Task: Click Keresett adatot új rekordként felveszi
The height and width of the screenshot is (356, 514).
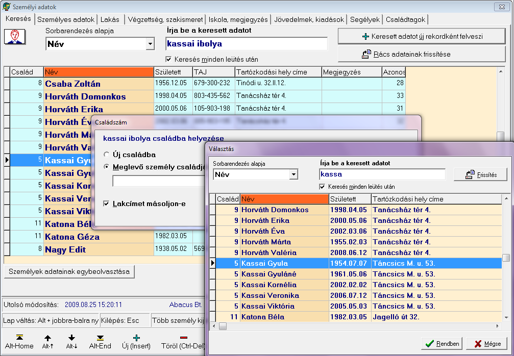Action: 422,36
